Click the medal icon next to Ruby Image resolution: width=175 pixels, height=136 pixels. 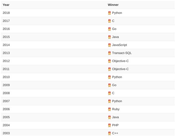109,109
